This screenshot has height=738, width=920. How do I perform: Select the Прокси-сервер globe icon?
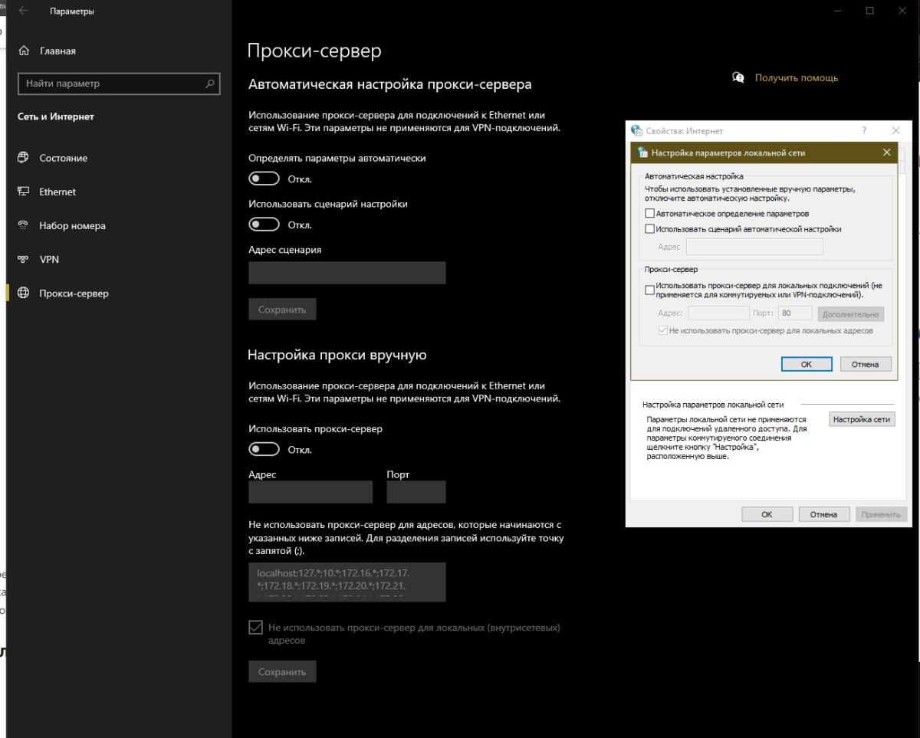(x=23, y=293)
